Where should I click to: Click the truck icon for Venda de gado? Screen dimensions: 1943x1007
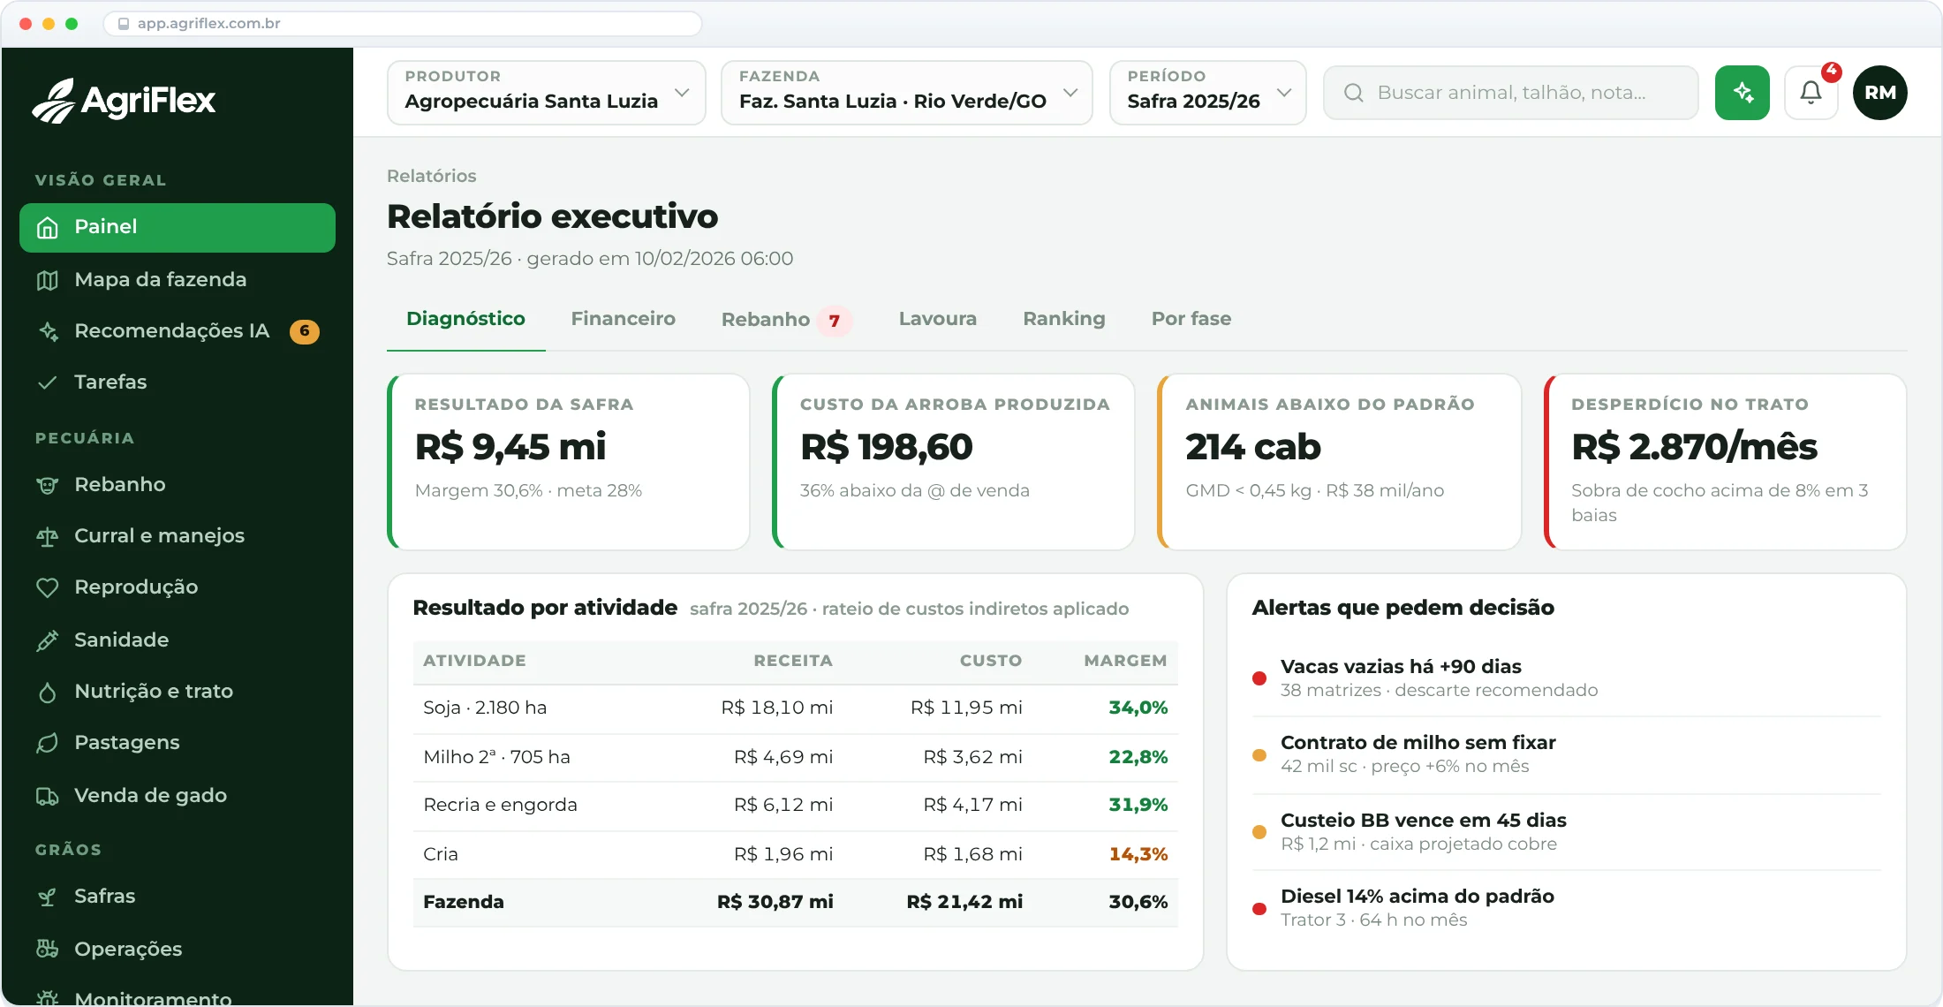pyautogui.click(x=48, y=796)
